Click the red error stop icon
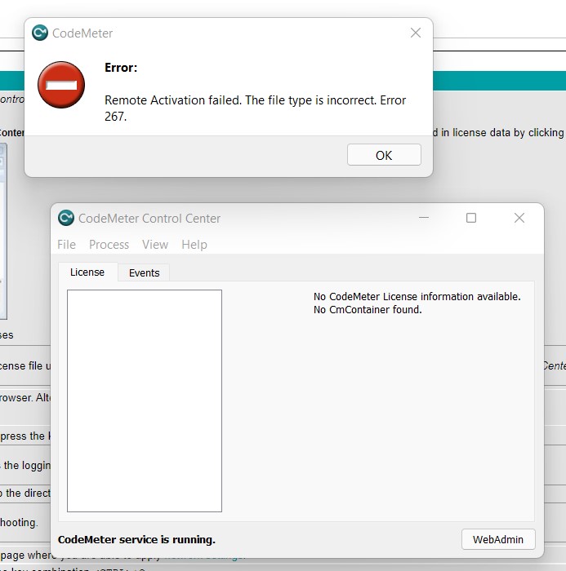 tap(61, 85)
